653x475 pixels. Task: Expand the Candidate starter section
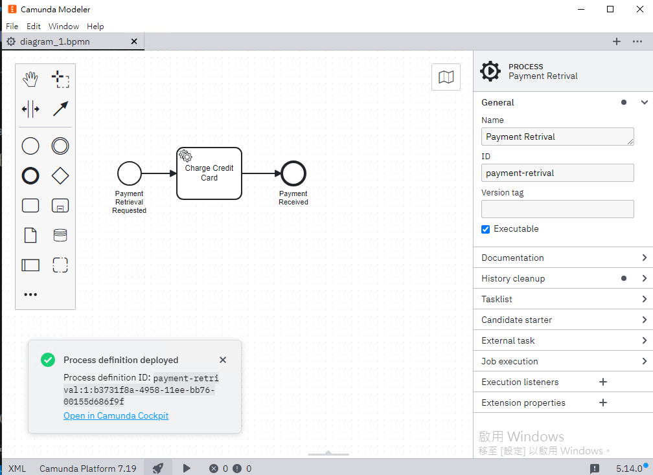[x=563, y=320]
